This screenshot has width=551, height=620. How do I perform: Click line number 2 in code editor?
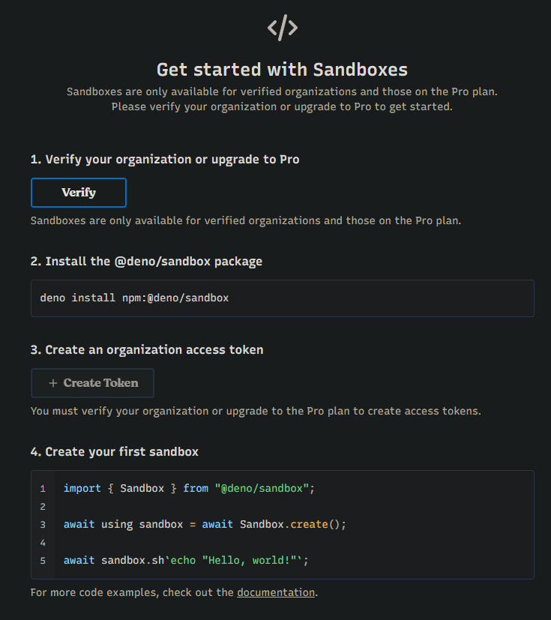[x=43, y=507]
